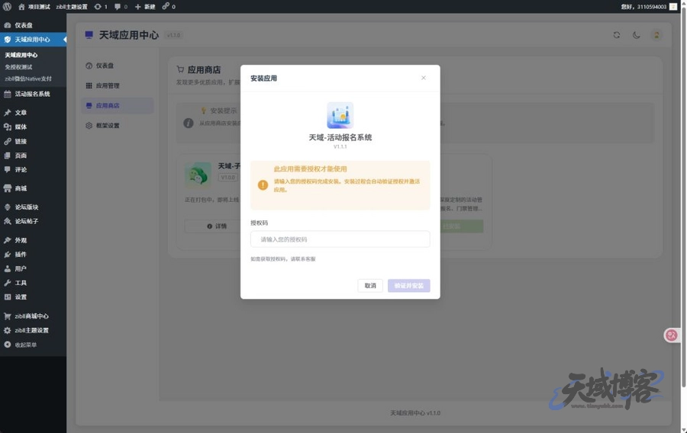Click 取消 to cancel installation
The width and height of the screenshot is (687, 433).
pyautogui.click(x=370, y=286)
